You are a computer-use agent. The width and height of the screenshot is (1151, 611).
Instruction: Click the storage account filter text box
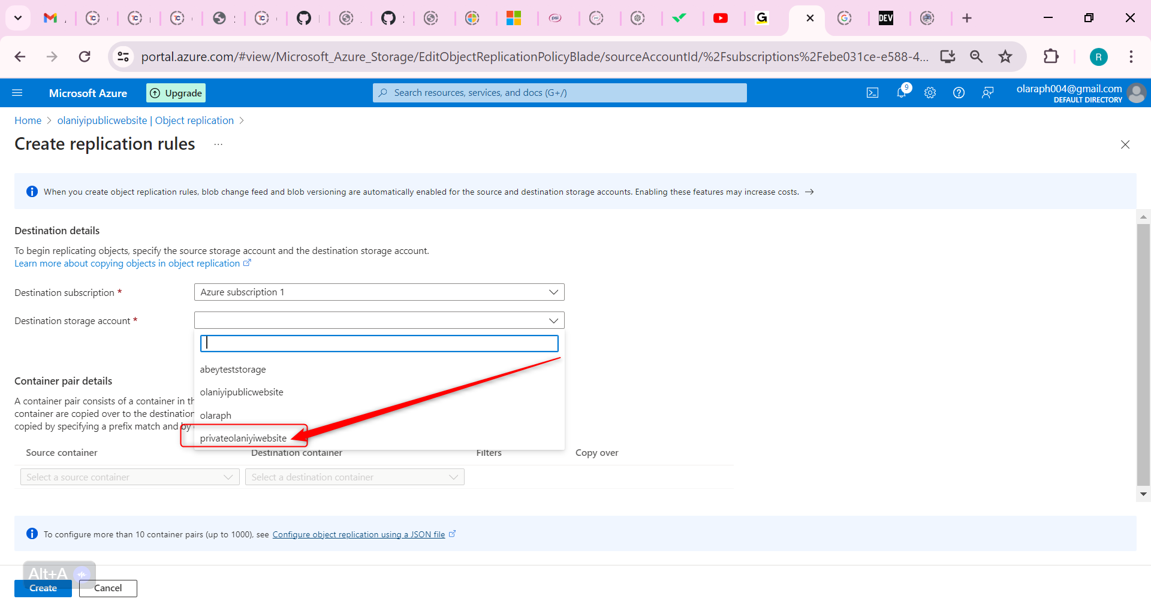[379, 343]
